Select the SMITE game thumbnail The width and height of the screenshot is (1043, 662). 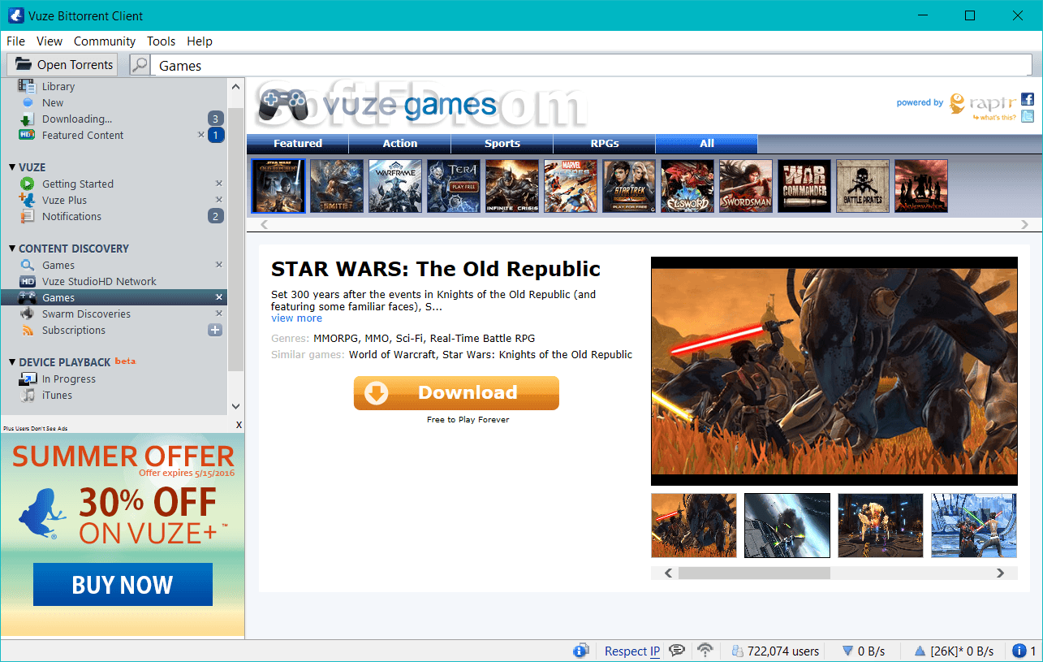point(337,186)
